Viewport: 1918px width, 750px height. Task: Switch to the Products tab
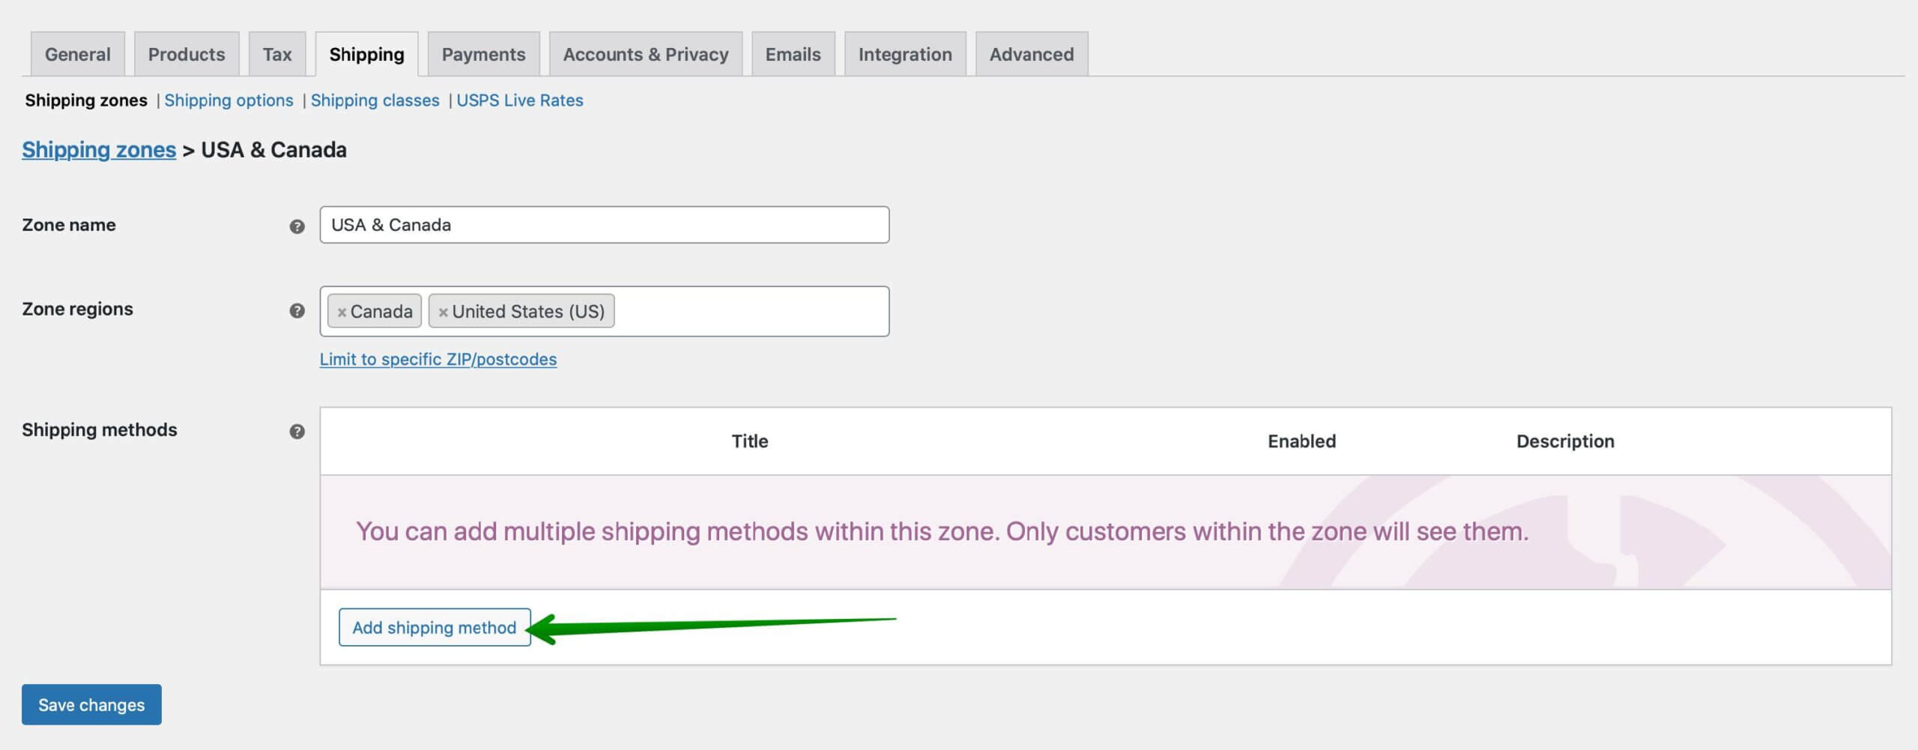187,54
